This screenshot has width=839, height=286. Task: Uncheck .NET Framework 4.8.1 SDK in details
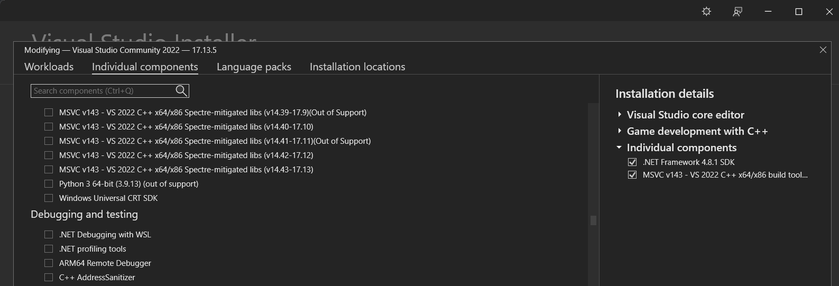(x=632, y=162)
